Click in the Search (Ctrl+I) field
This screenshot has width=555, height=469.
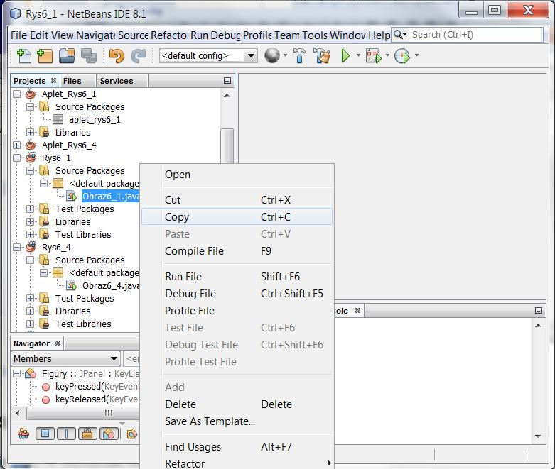tap(476, 35)
